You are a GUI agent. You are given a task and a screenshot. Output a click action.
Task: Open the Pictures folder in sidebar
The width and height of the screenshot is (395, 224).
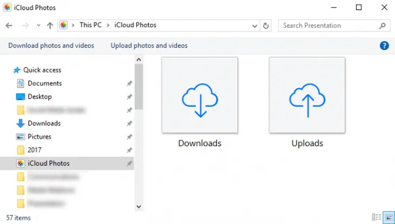coord(40,137)
